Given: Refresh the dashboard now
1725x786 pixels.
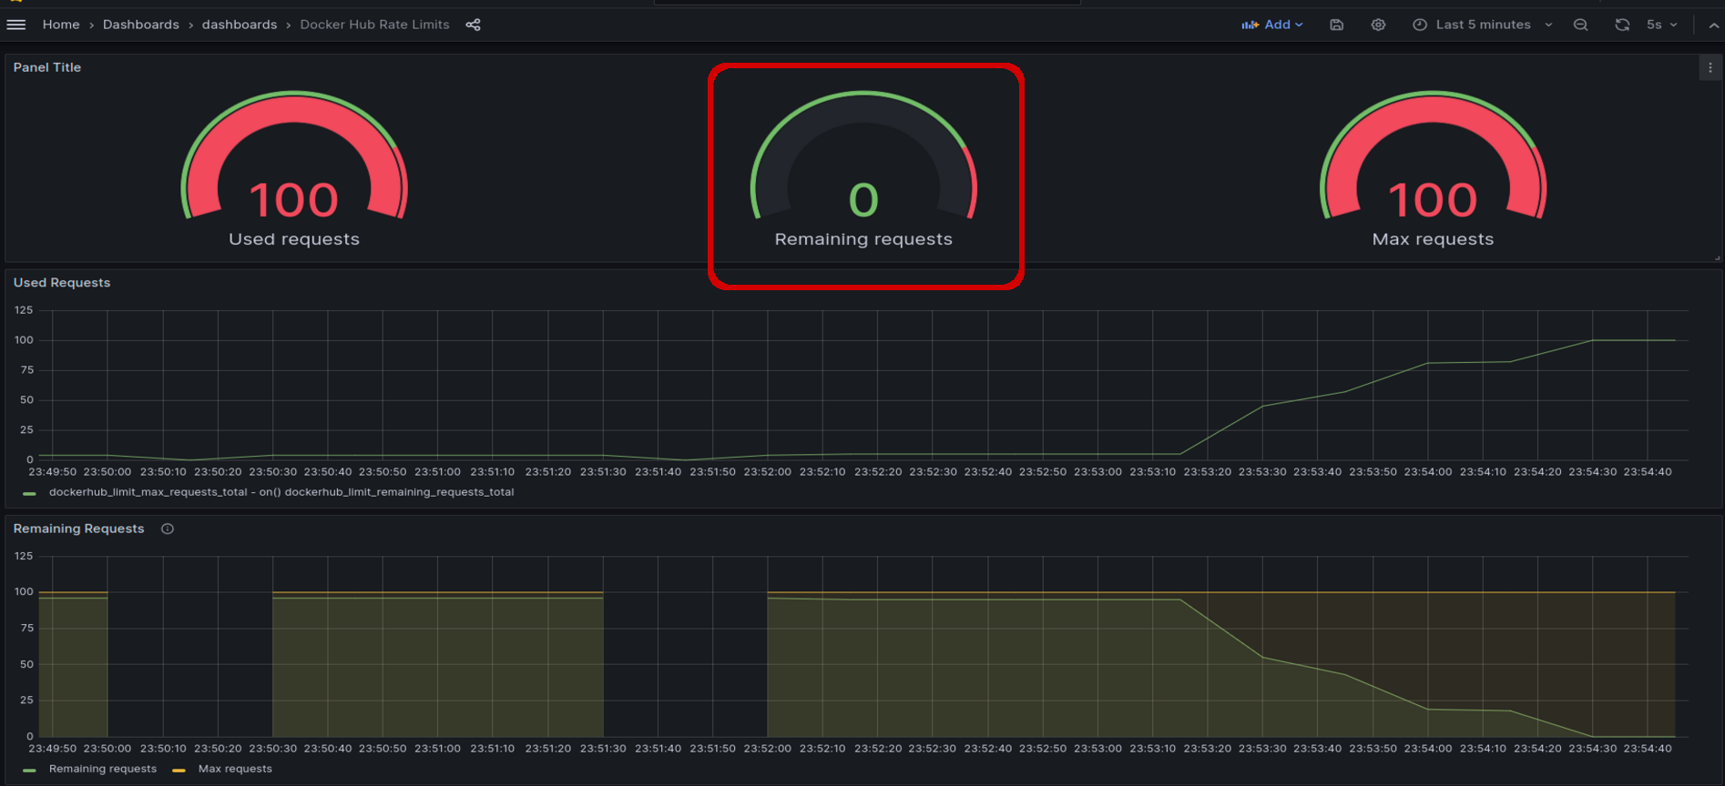Looking at the screenshot, I should coord(1622,25).
